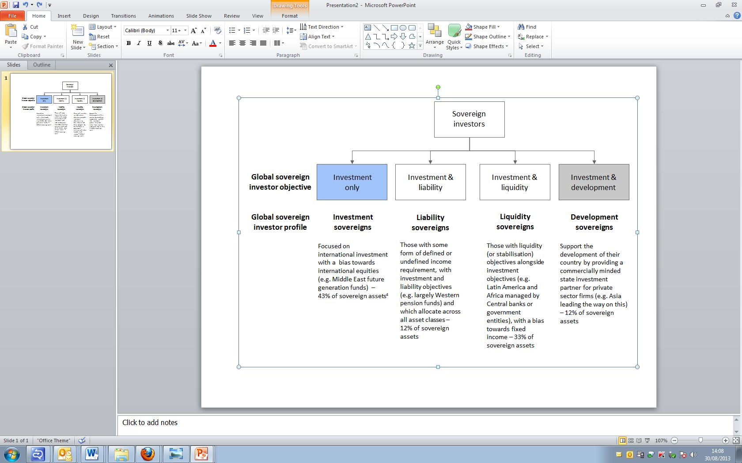This screenshot has height=463, width=742.
Task: Click the Increase Font Size icon
Action: coord(193,30)
